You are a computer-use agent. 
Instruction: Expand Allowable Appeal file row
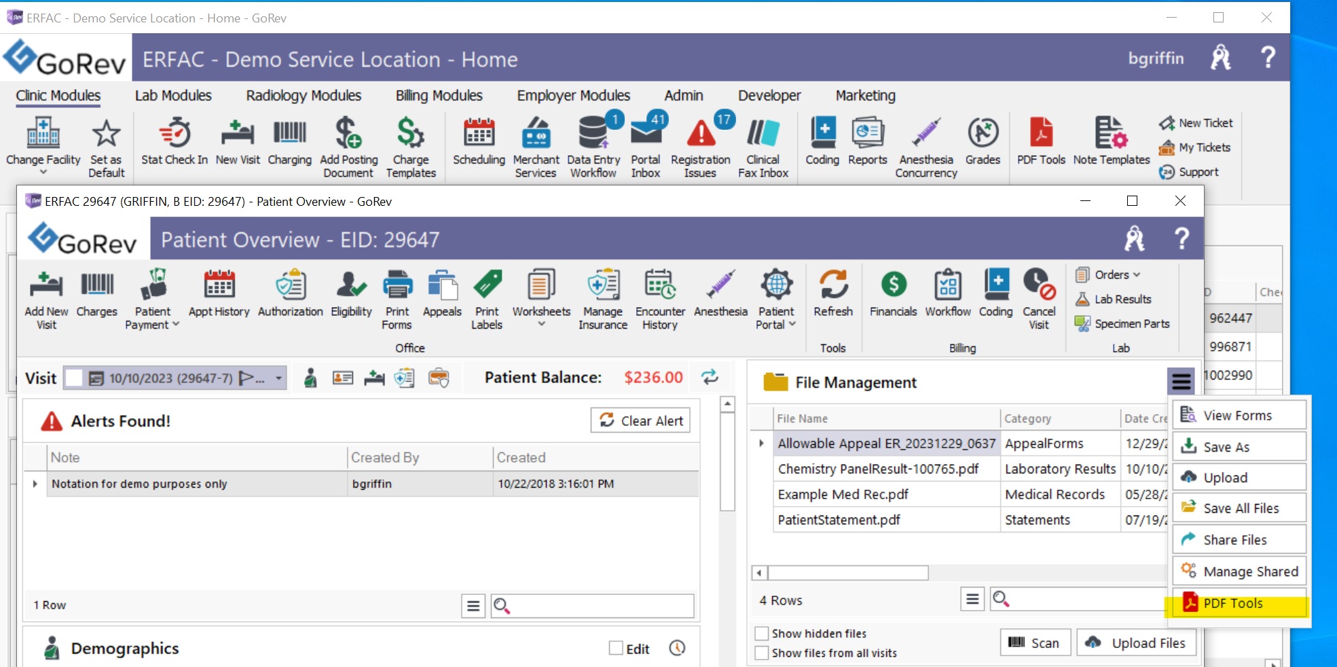point(761,444)
